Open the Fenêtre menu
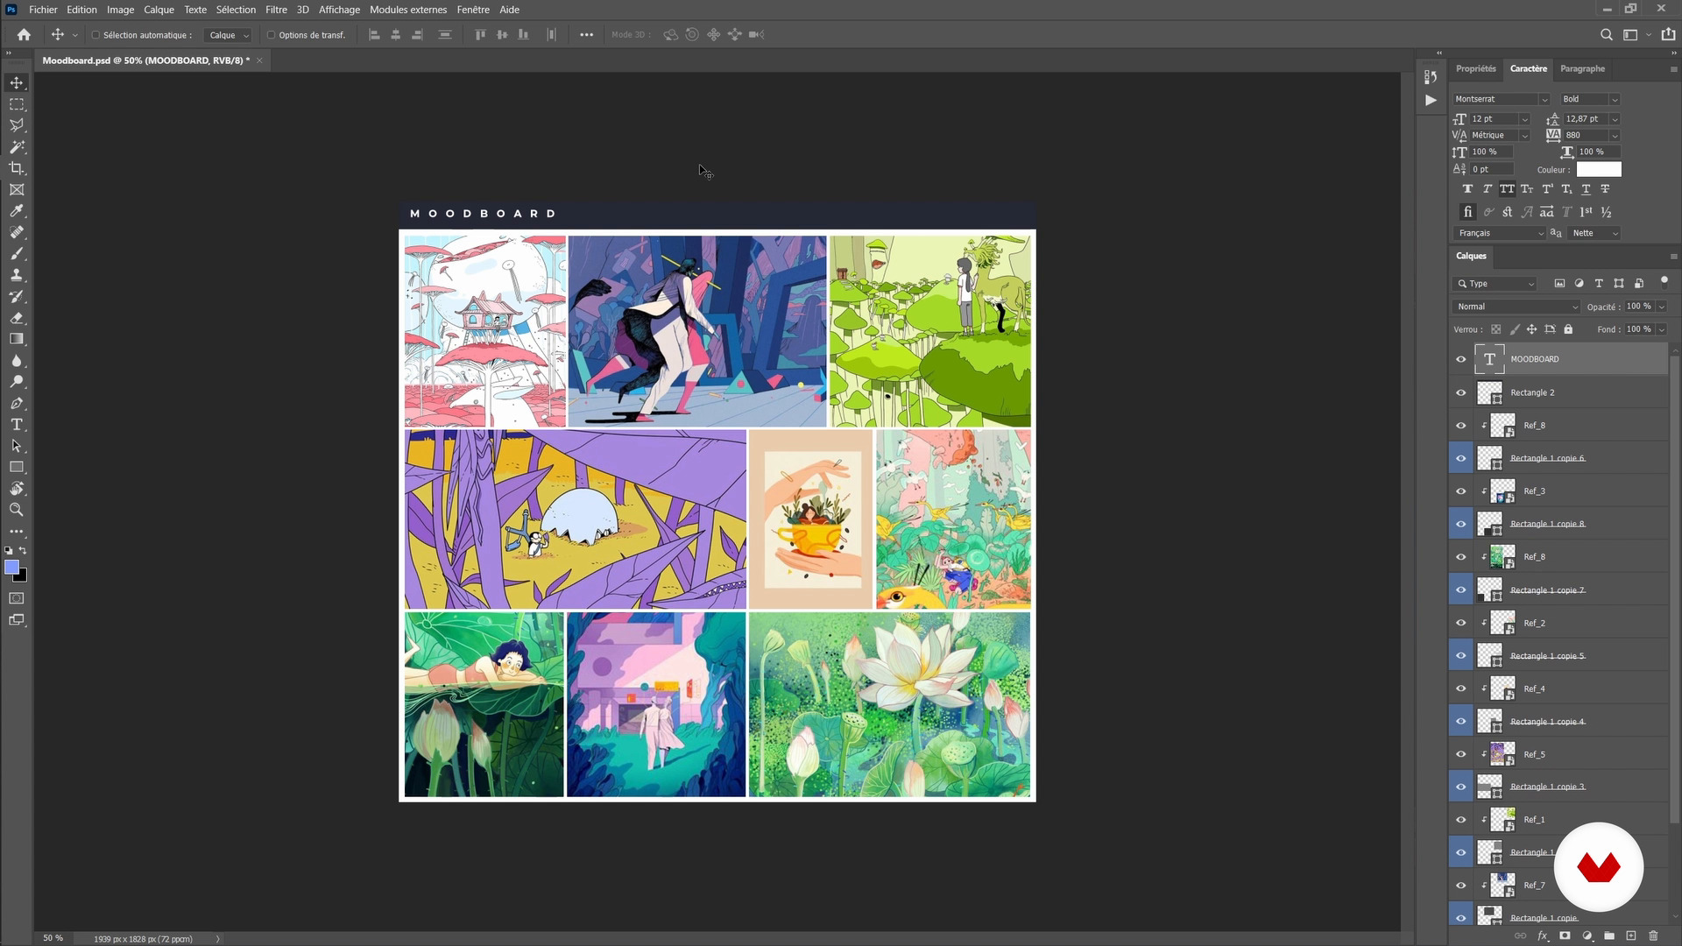1682x946 pixels. 473,10
